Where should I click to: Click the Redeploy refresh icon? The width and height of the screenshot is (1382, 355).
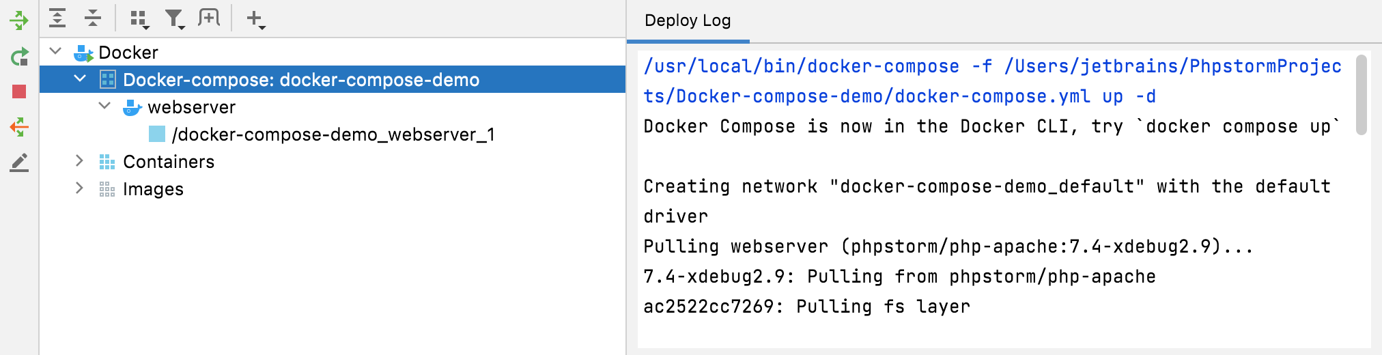tap(19, 57)
